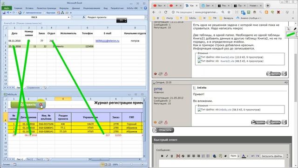Click the green Добавить button
The width and height of the screenshot is (298, 168).
click(x=28, y=105)
